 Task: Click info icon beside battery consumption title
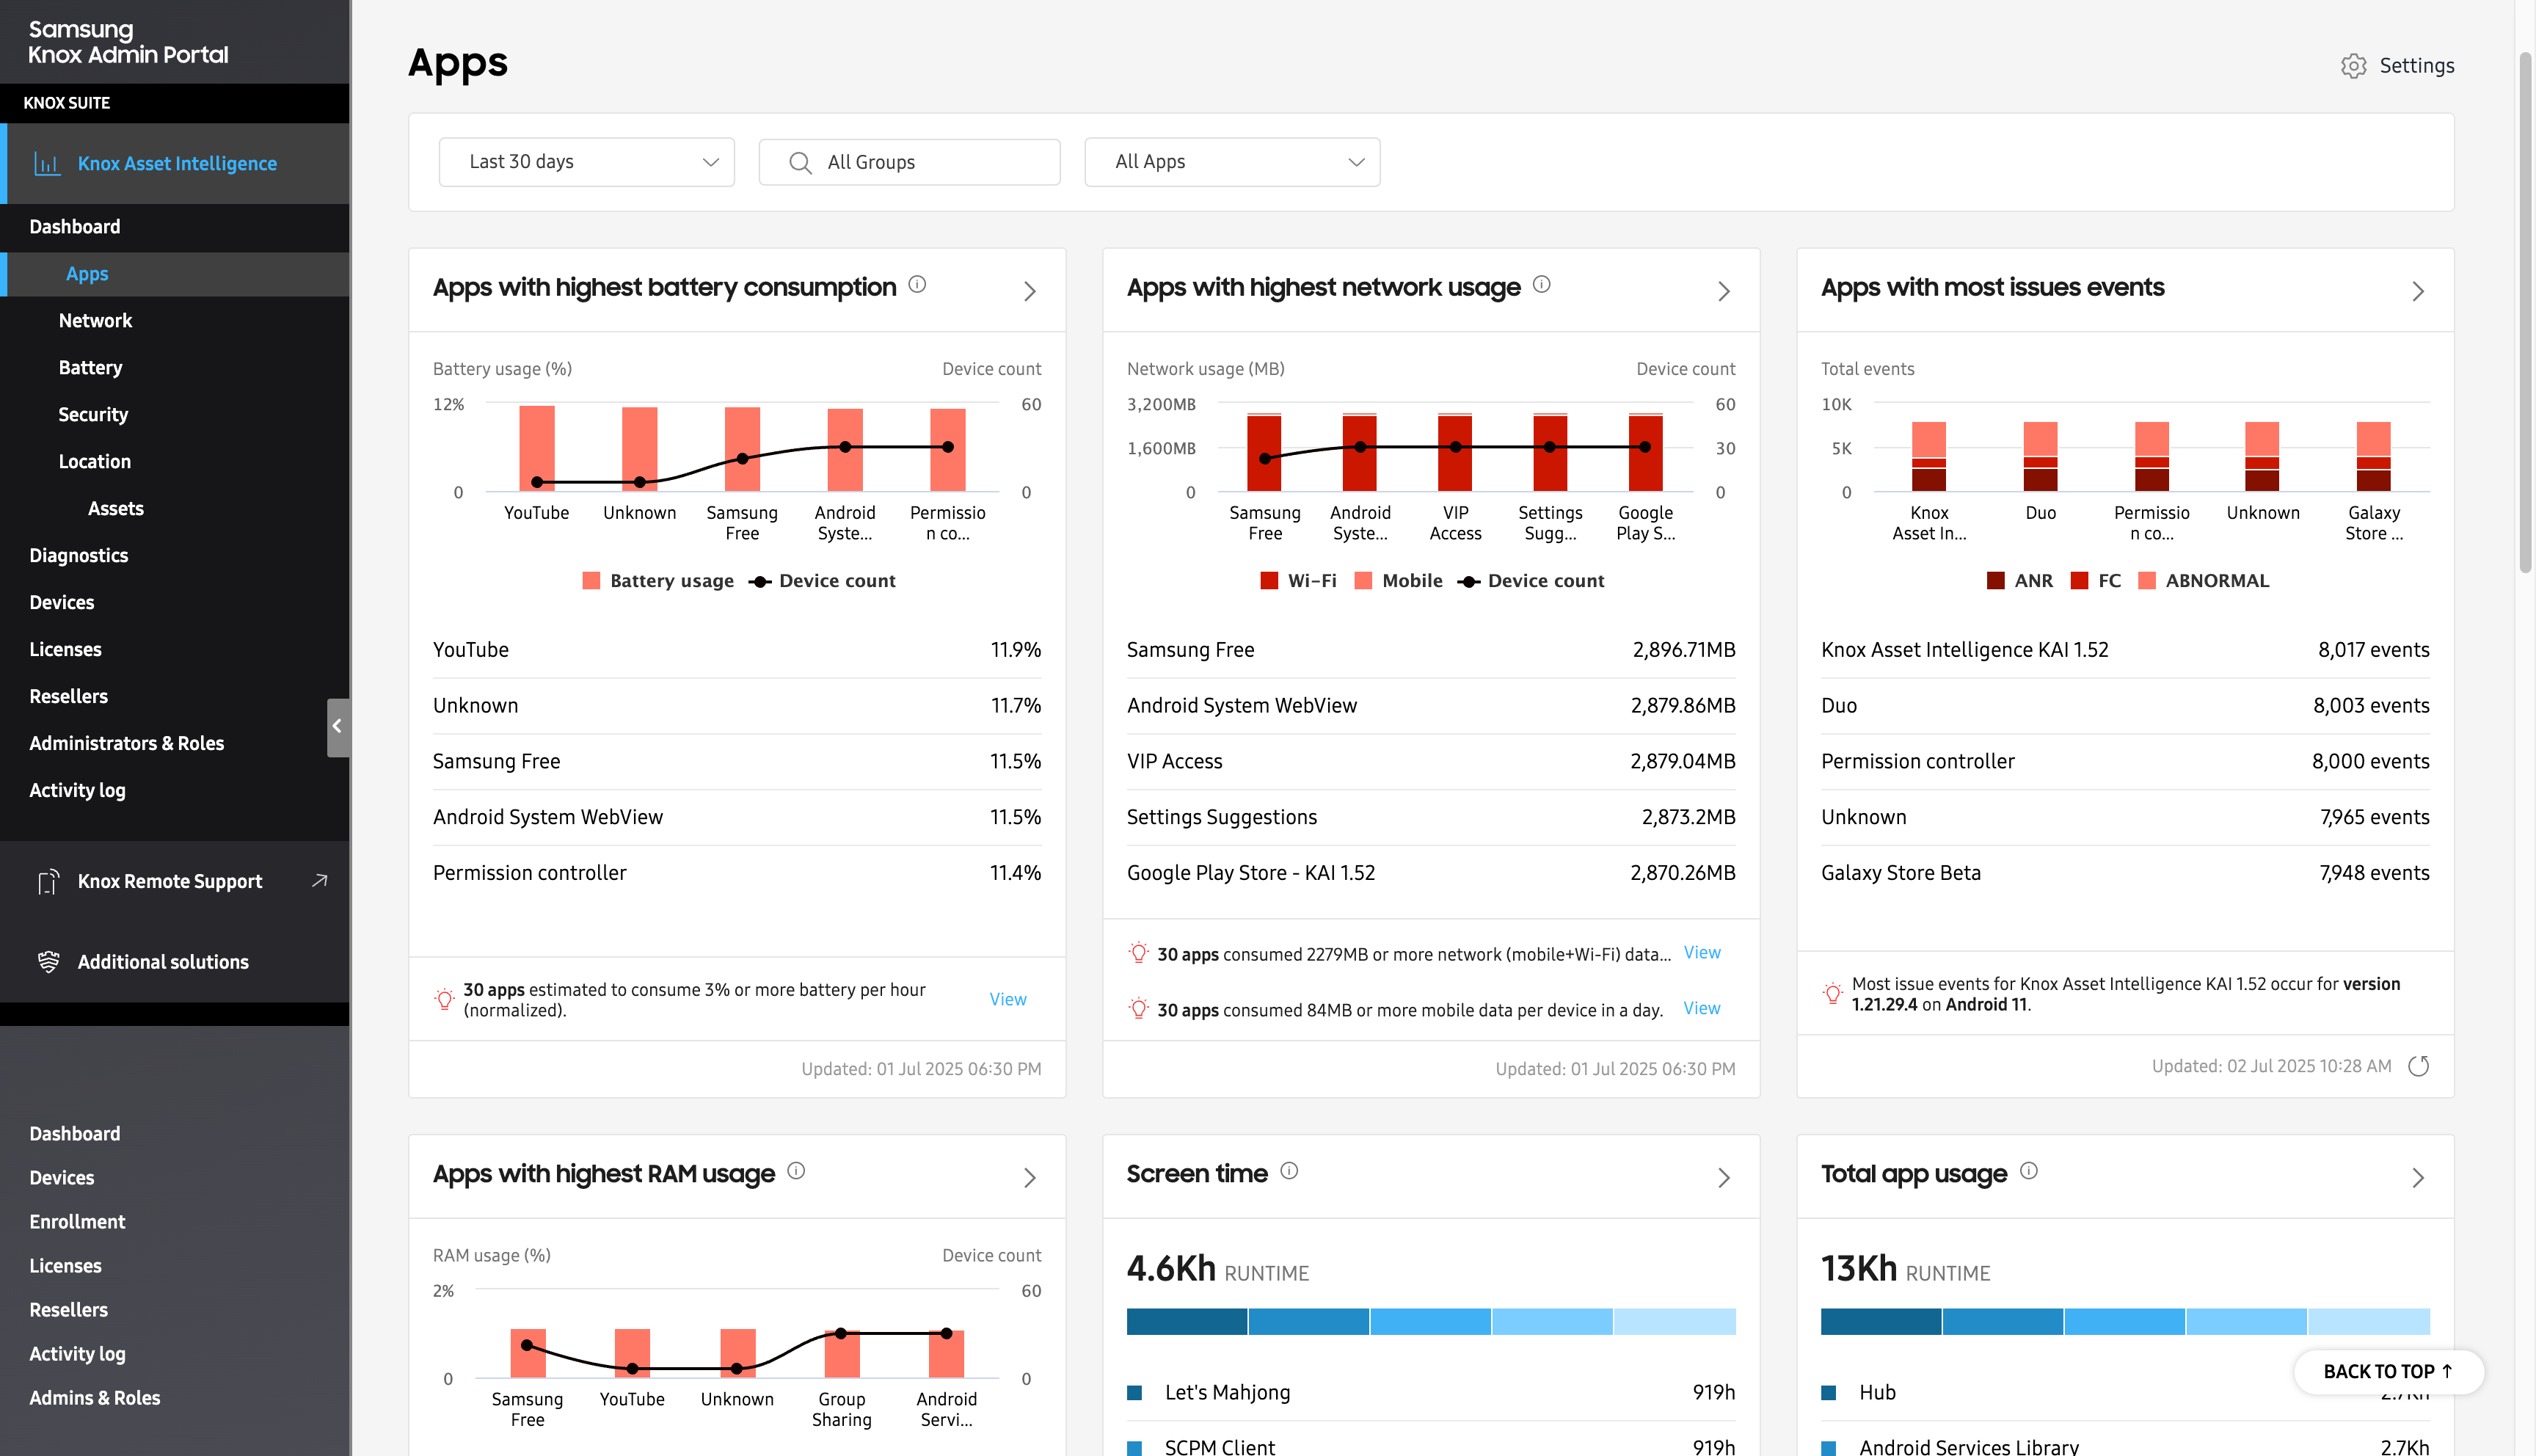[x=917, y=285]
